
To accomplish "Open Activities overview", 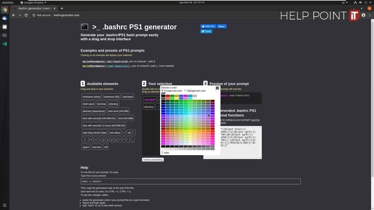I will tap(8, 2).
